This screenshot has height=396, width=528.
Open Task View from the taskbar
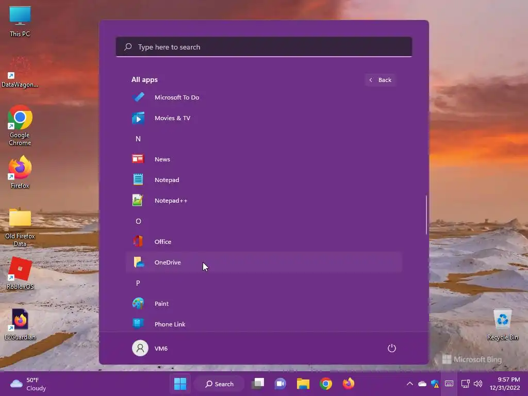click(258, 384)
